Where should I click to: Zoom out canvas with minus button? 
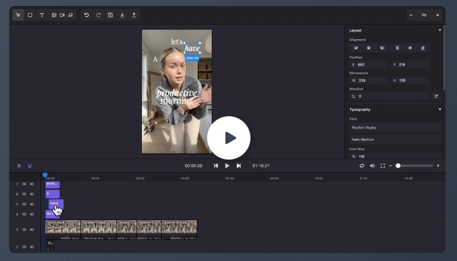click(411, 15)
